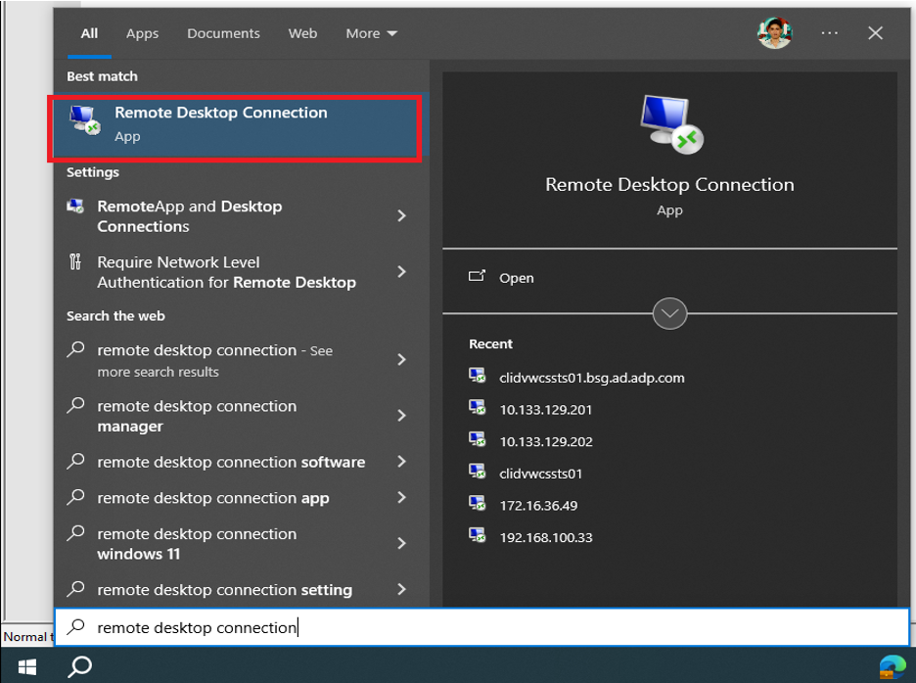Expand arrow for RemoteApp and Desktop Connections

coord(402,215)
